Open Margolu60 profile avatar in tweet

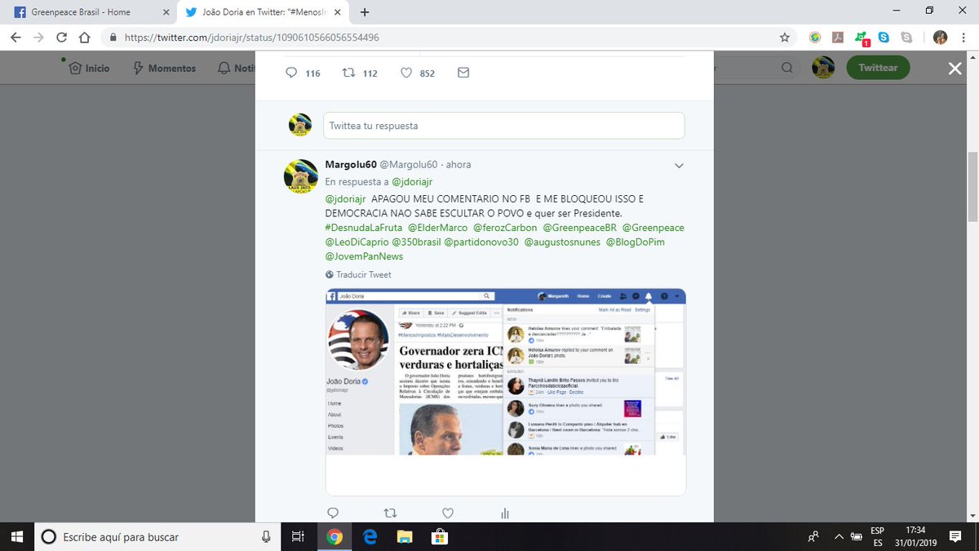tap(300, 176)
